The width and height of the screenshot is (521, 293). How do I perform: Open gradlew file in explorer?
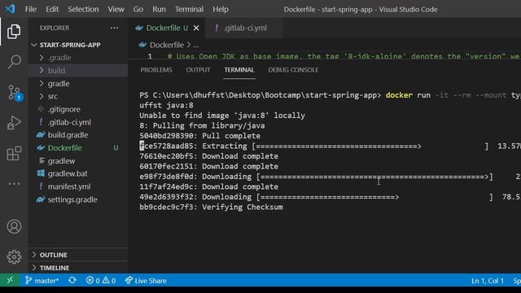(78, 161)
